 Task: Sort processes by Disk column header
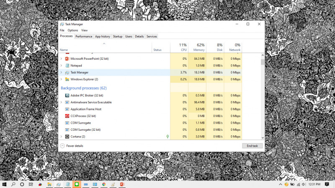[x=215, y=47]
